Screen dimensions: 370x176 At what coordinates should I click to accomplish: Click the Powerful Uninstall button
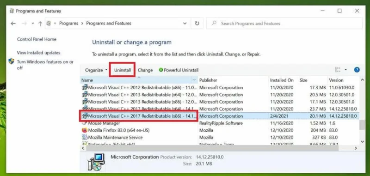click(179, 70)
